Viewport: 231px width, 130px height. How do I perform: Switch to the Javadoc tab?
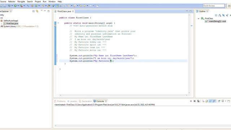point(72,101)
